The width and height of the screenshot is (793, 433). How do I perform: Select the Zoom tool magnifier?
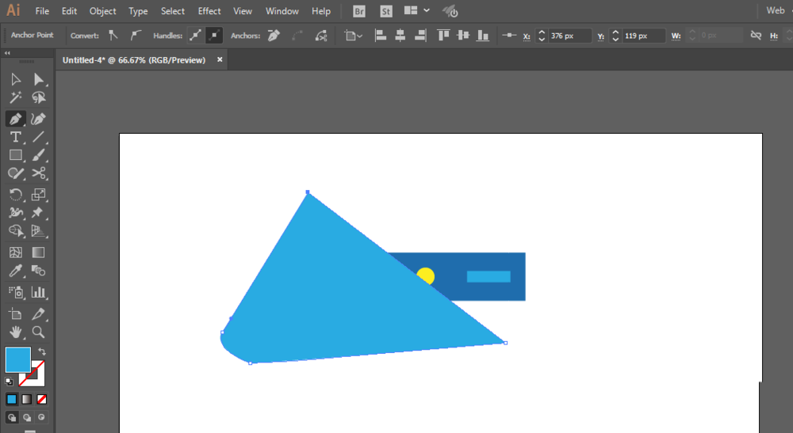38,332
